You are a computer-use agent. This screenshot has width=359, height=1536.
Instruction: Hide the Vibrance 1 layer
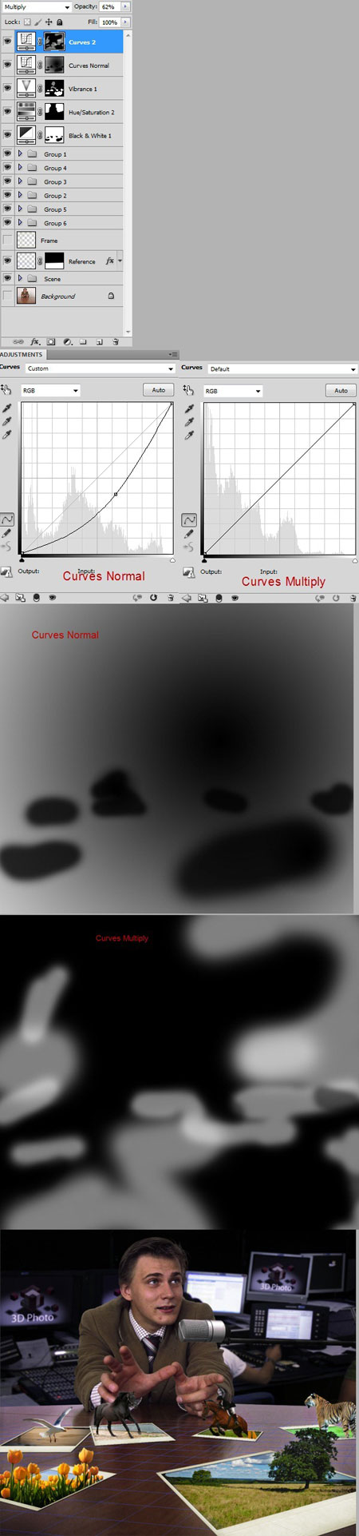pos(7,88)
